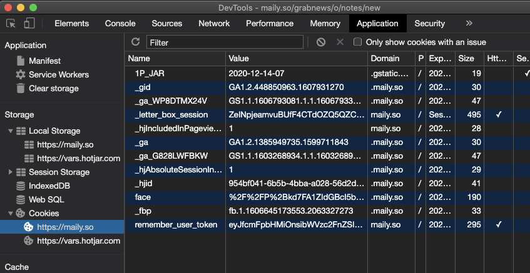Open the Clear storage item

pyautogui.click(x=53, y=89)
